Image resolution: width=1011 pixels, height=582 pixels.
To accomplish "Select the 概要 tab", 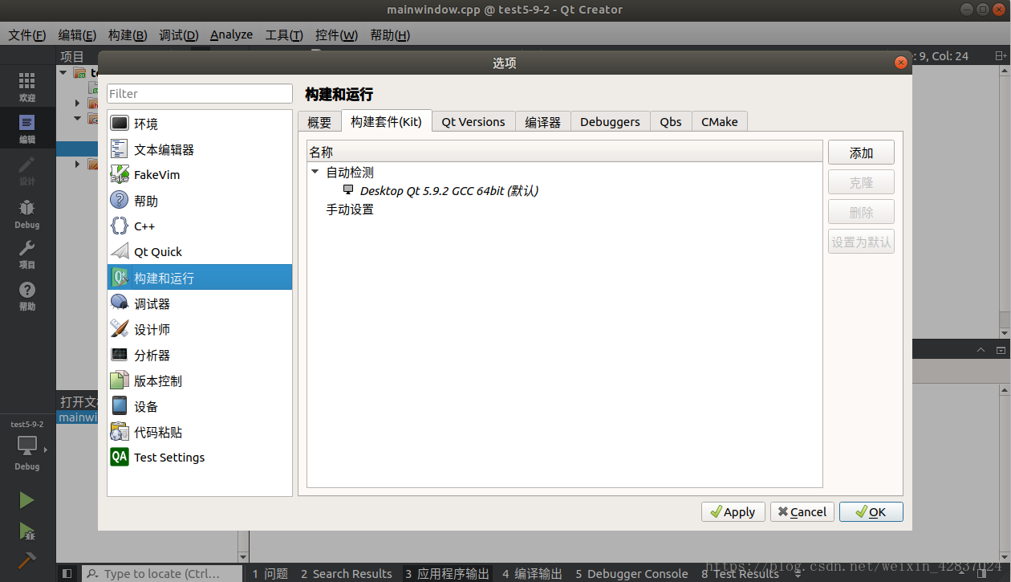I will 319,122.
